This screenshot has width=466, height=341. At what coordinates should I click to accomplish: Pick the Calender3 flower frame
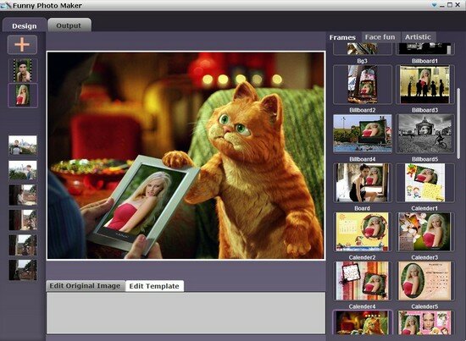[x=425, y=232]
